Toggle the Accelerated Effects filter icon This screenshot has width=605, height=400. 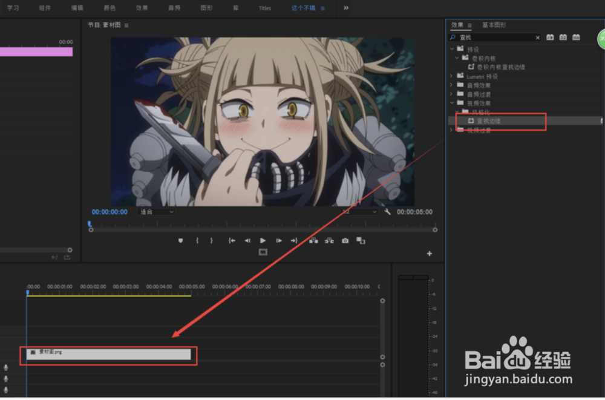550,37
